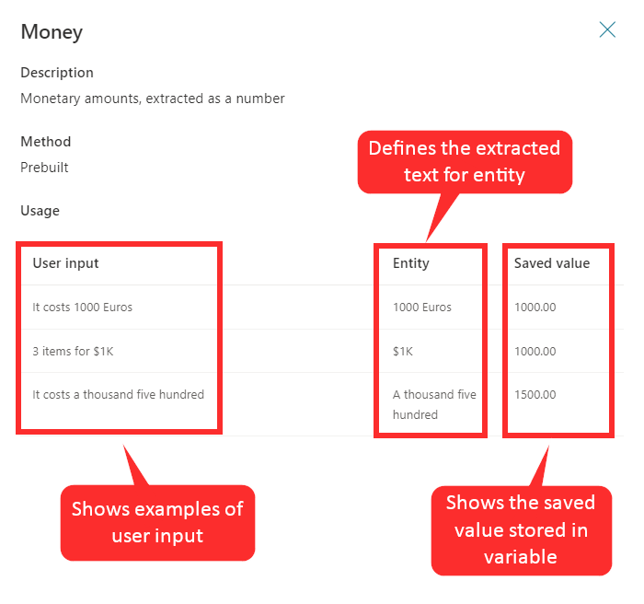Click the 'Shows examples of user input' callout
The width and height of the screenshot is (644, 604).
point(157,523)
